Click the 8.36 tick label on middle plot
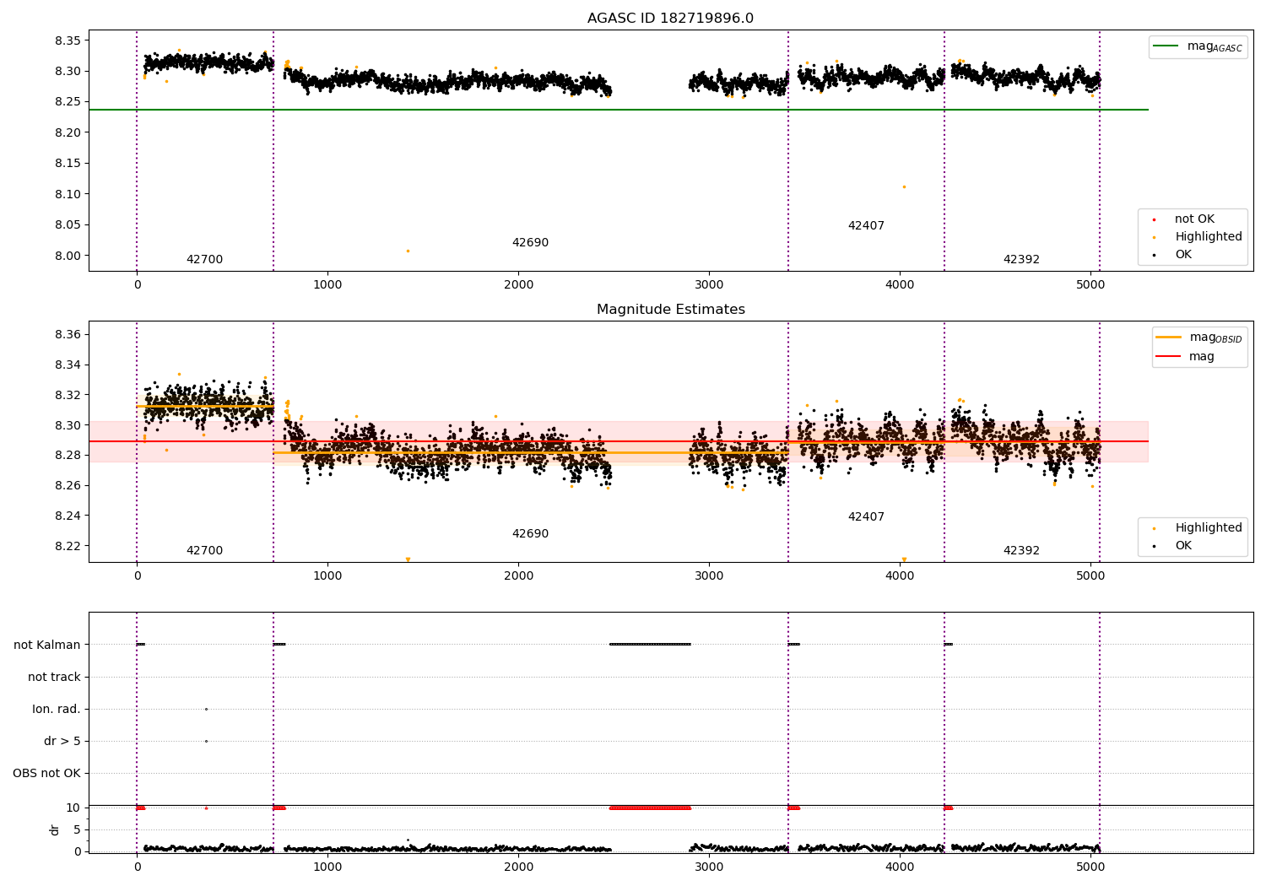Image resolution: width=1266 pixels, height=886 pixels. (67, 335)
